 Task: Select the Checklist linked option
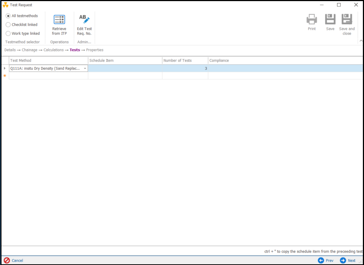(x=8, y=25)
